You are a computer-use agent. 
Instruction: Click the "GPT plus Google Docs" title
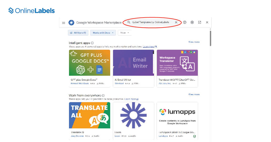click(84, 80)
